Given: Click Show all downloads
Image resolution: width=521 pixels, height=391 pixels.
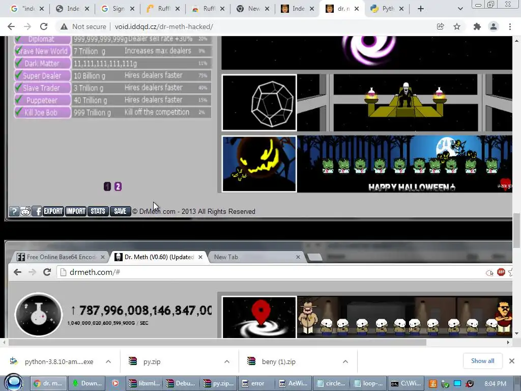Looking at the screenshot, I should pos(482,361).
